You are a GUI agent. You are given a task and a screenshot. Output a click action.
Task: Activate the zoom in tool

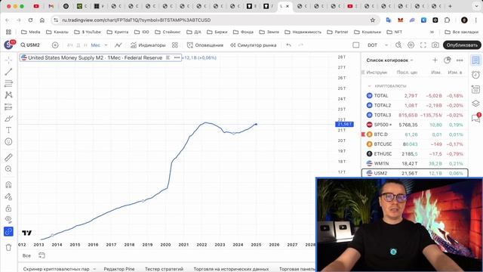[8, 169]
